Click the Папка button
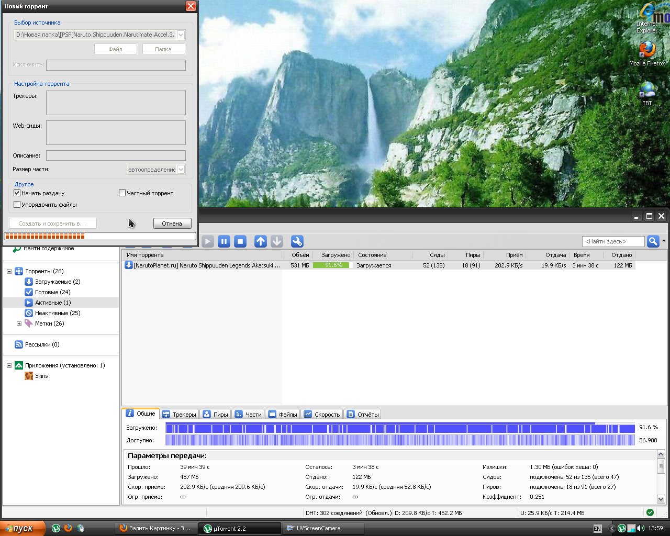This screenshot has width=670, height=536. click(163, 49)
